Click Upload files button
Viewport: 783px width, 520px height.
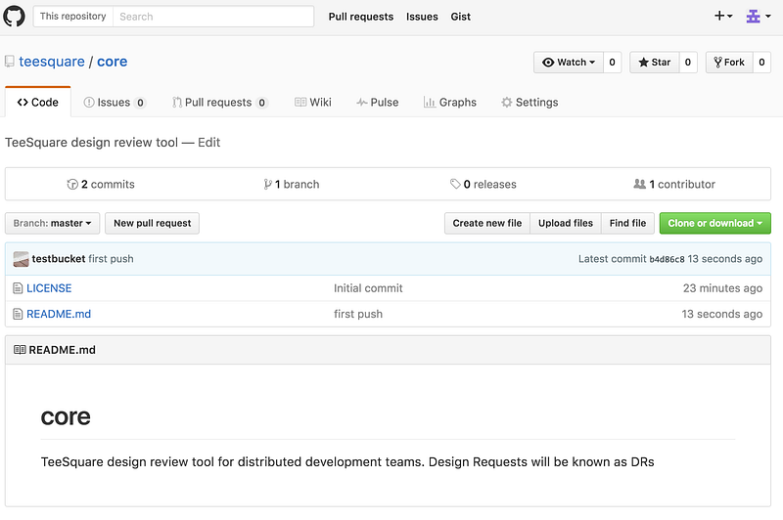[x=566, y=224]
